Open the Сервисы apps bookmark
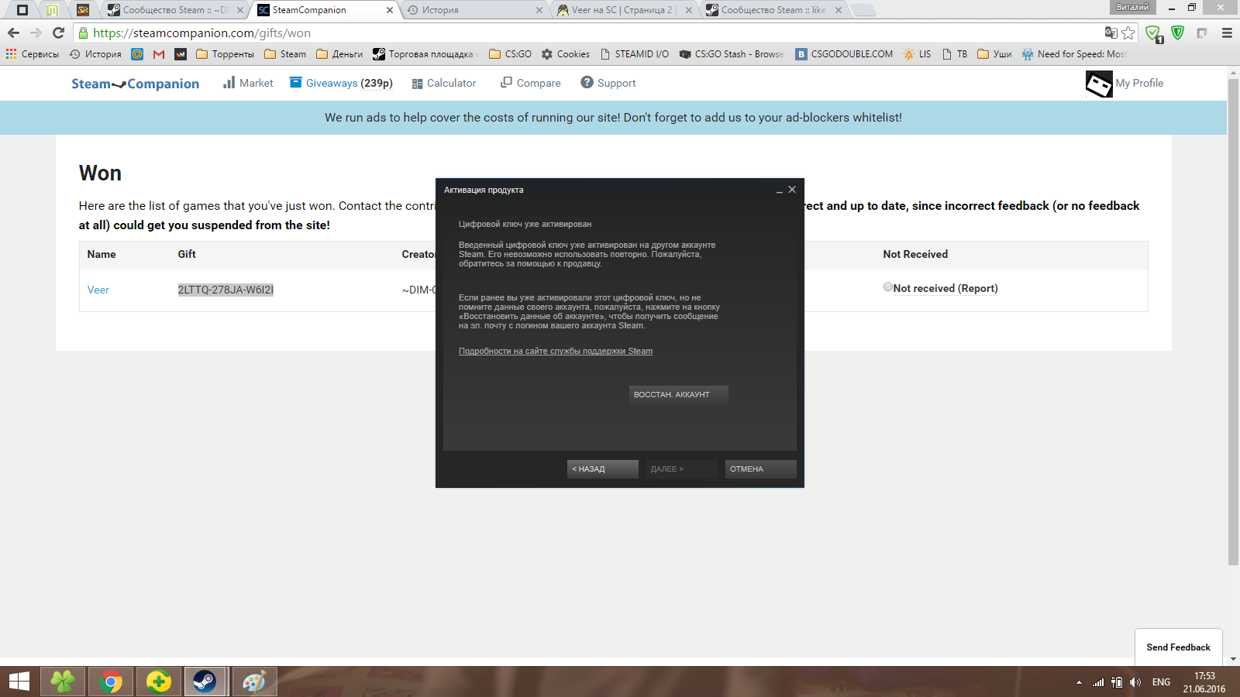This screenshot has width=1240, height=697. point(33,54)
